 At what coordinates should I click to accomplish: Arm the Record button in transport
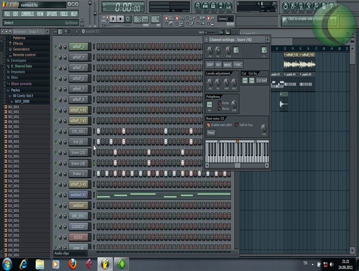pyautogui.click(x=128, y=19)
